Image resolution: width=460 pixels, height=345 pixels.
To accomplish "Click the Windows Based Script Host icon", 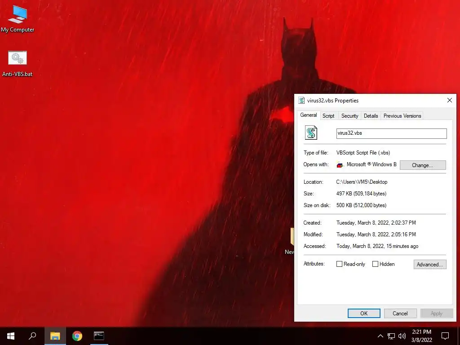I will [340, 165].
